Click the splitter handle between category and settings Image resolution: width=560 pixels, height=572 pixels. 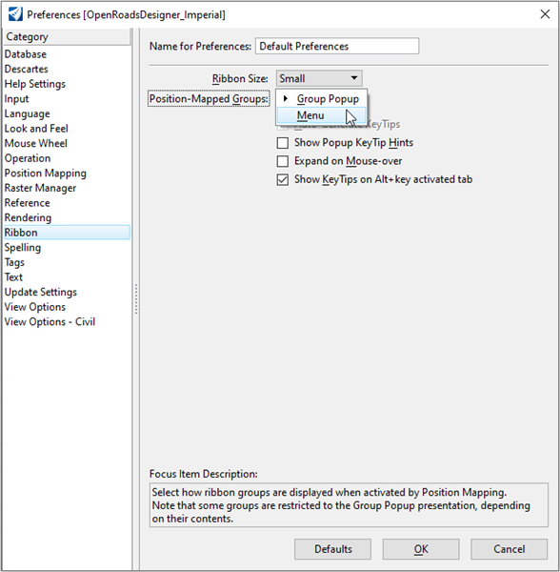click(136, 299)
